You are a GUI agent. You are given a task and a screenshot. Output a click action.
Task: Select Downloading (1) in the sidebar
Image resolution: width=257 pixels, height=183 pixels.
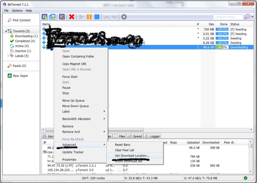pyautogui.click(x=26, y=36)
